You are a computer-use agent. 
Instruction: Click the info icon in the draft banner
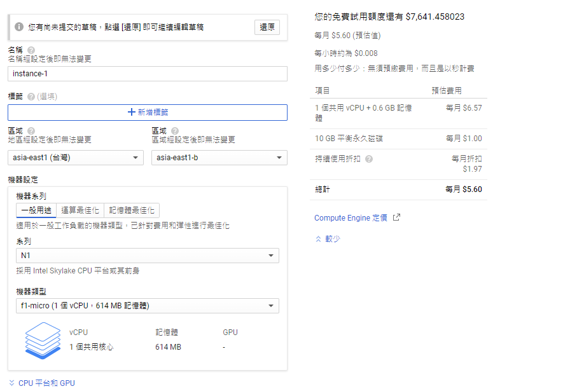click(x=19, y=27)
